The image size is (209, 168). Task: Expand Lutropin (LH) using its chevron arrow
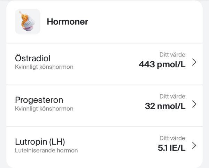pos(194,146)
